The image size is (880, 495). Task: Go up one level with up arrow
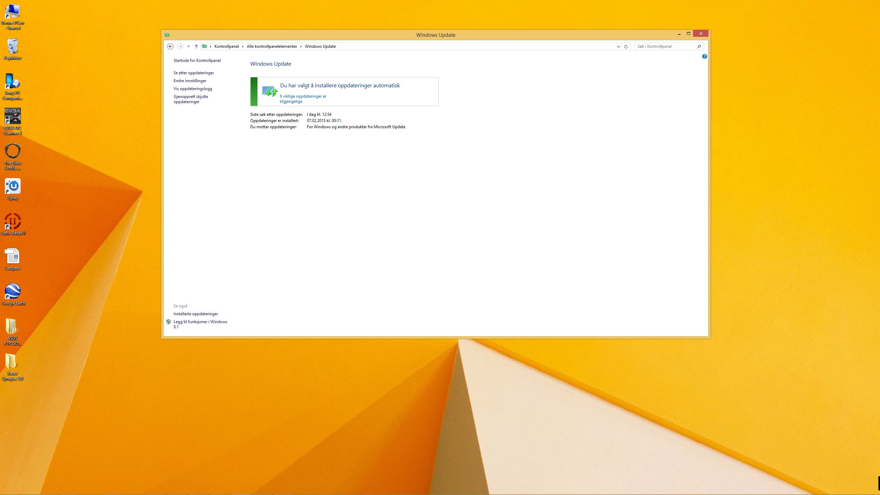(196, 46)
